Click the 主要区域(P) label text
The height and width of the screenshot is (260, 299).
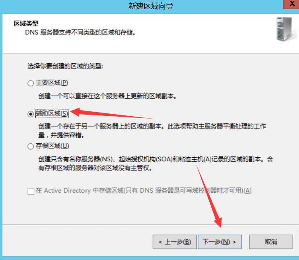52,83
